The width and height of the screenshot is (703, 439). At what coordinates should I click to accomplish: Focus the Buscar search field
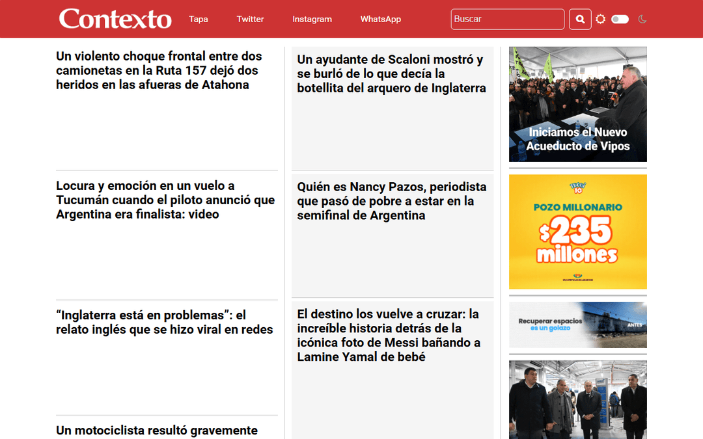tap(508, 20)
